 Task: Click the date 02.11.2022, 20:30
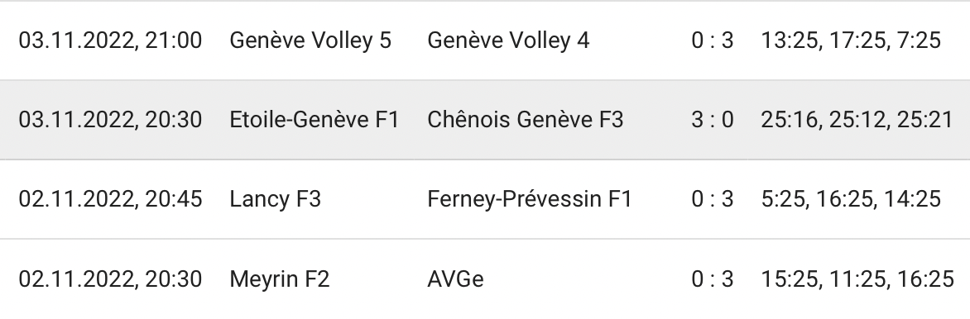[x=110, y=279]
